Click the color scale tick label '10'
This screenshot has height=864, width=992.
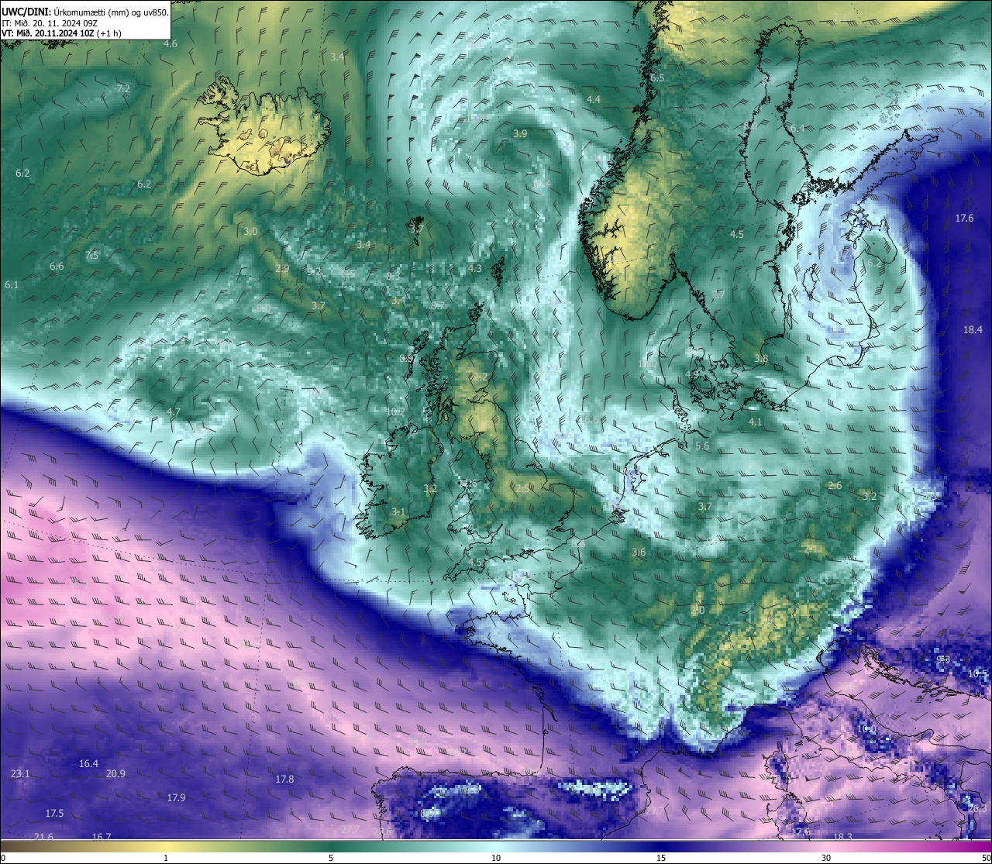[496, 858]
